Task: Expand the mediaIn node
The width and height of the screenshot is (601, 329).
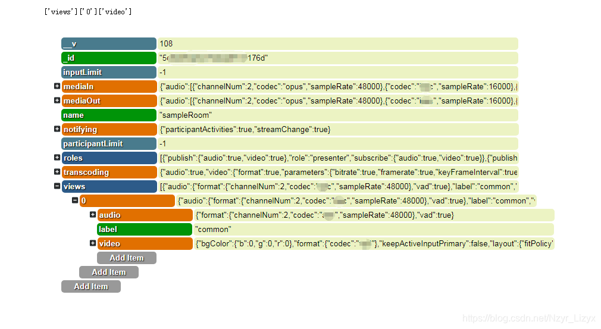Action: [x=57, y=86]
